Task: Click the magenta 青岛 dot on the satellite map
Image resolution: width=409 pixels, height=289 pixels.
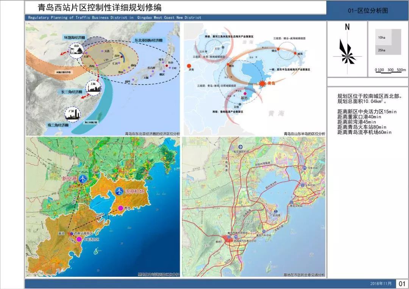Action: (x=121, y=208)
